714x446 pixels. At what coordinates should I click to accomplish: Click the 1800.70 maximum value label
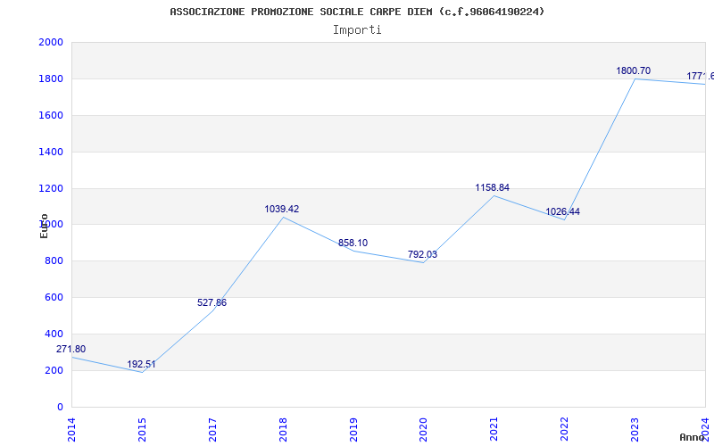[x=634, y=70]
